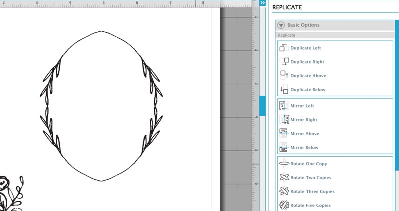Click the Duplicate Left icon
The image size is (399, 211).
[x=284, y=47]
